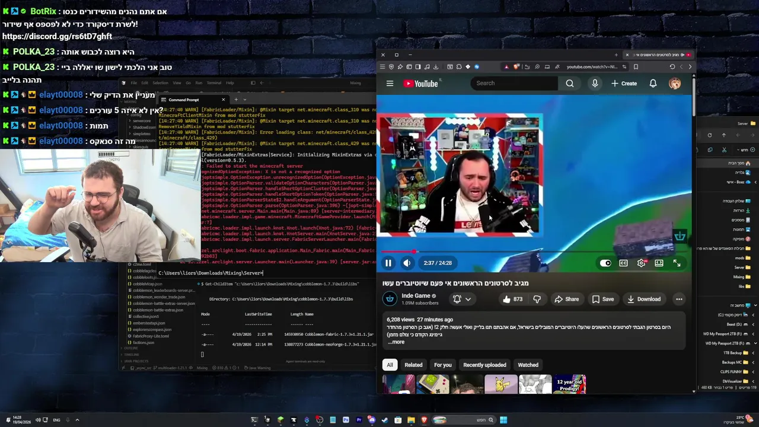759x427 pixels.
Task: Toggle closed captions on the video
Action: tap(623, 263)
